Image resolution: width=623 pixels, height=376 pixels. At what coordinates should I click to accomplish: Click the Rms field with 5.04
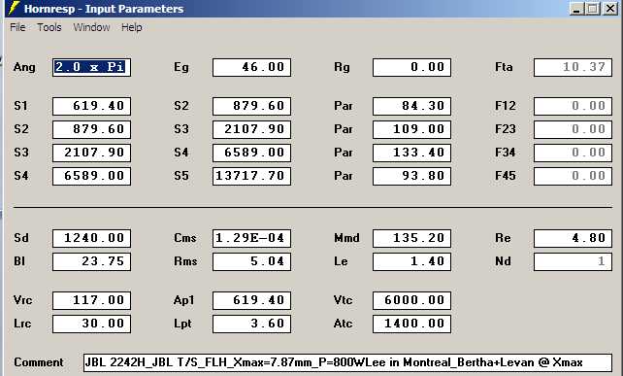(251, 261)
